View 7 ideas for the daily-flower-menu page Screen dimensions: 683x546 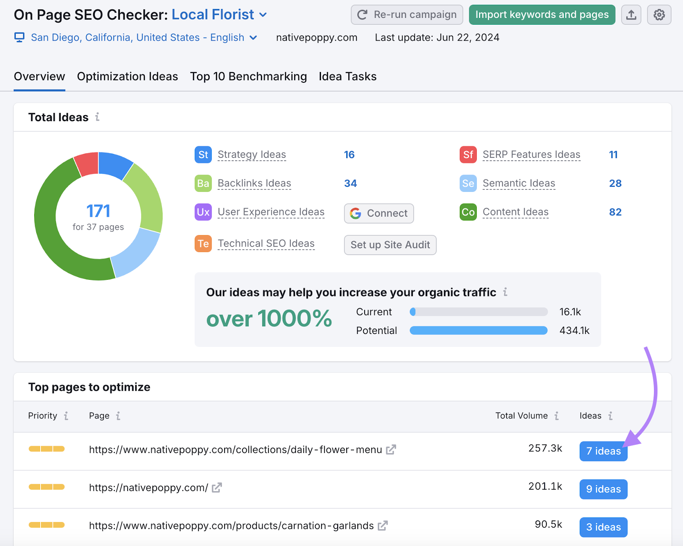point(603,451)
